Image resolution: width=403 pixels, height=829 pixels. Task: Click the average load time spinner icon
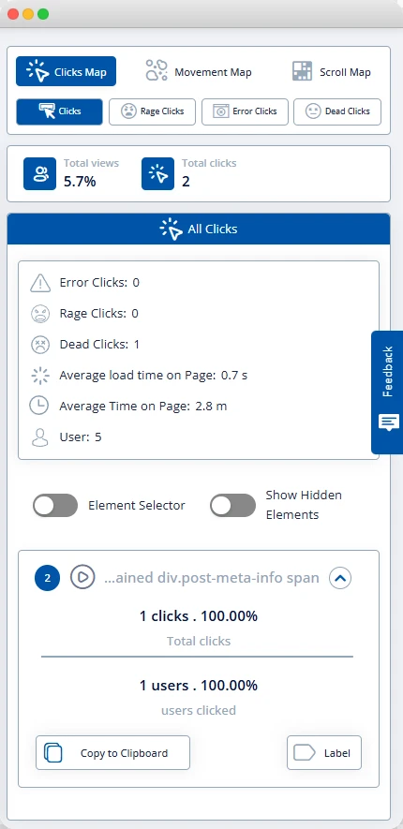(40, 376)
